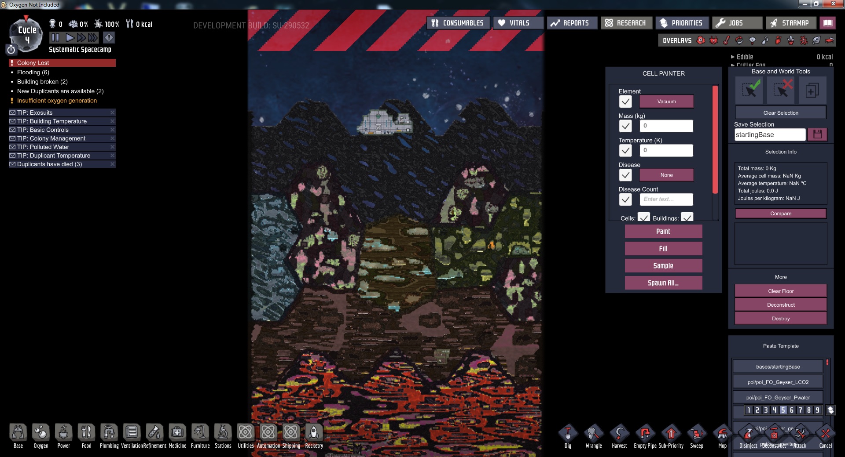Open the Disease None selector
The height and width of the screenshot is (457, 845).
tap(666, 175)
